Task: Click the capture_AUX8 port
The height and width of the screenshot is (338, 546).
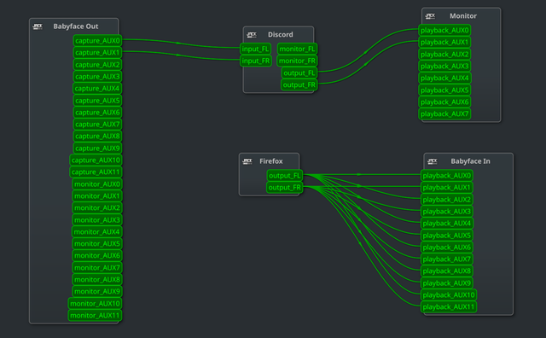Action: 97,137
